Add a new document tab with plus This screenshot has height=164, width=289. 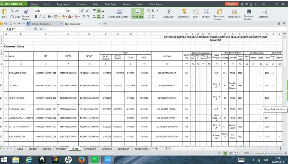(x=105, y=24)
